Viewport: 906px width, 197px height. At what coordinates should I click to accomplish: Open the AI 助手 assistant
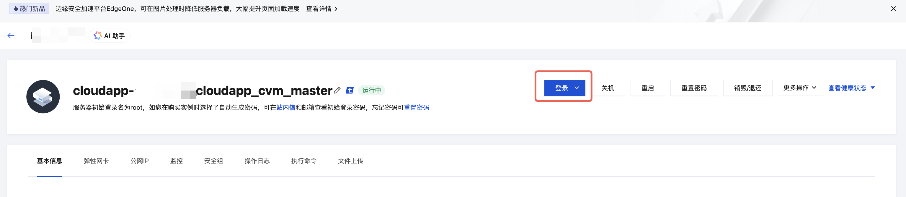(x=110, y=36)
